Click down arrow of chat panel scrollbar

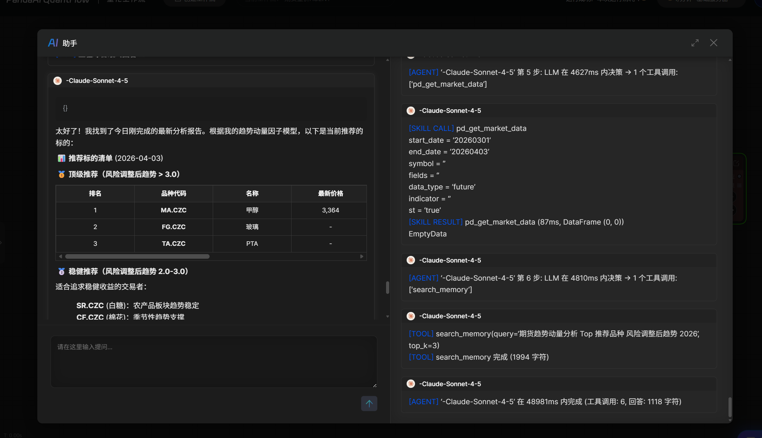click(x=387, y=316)
